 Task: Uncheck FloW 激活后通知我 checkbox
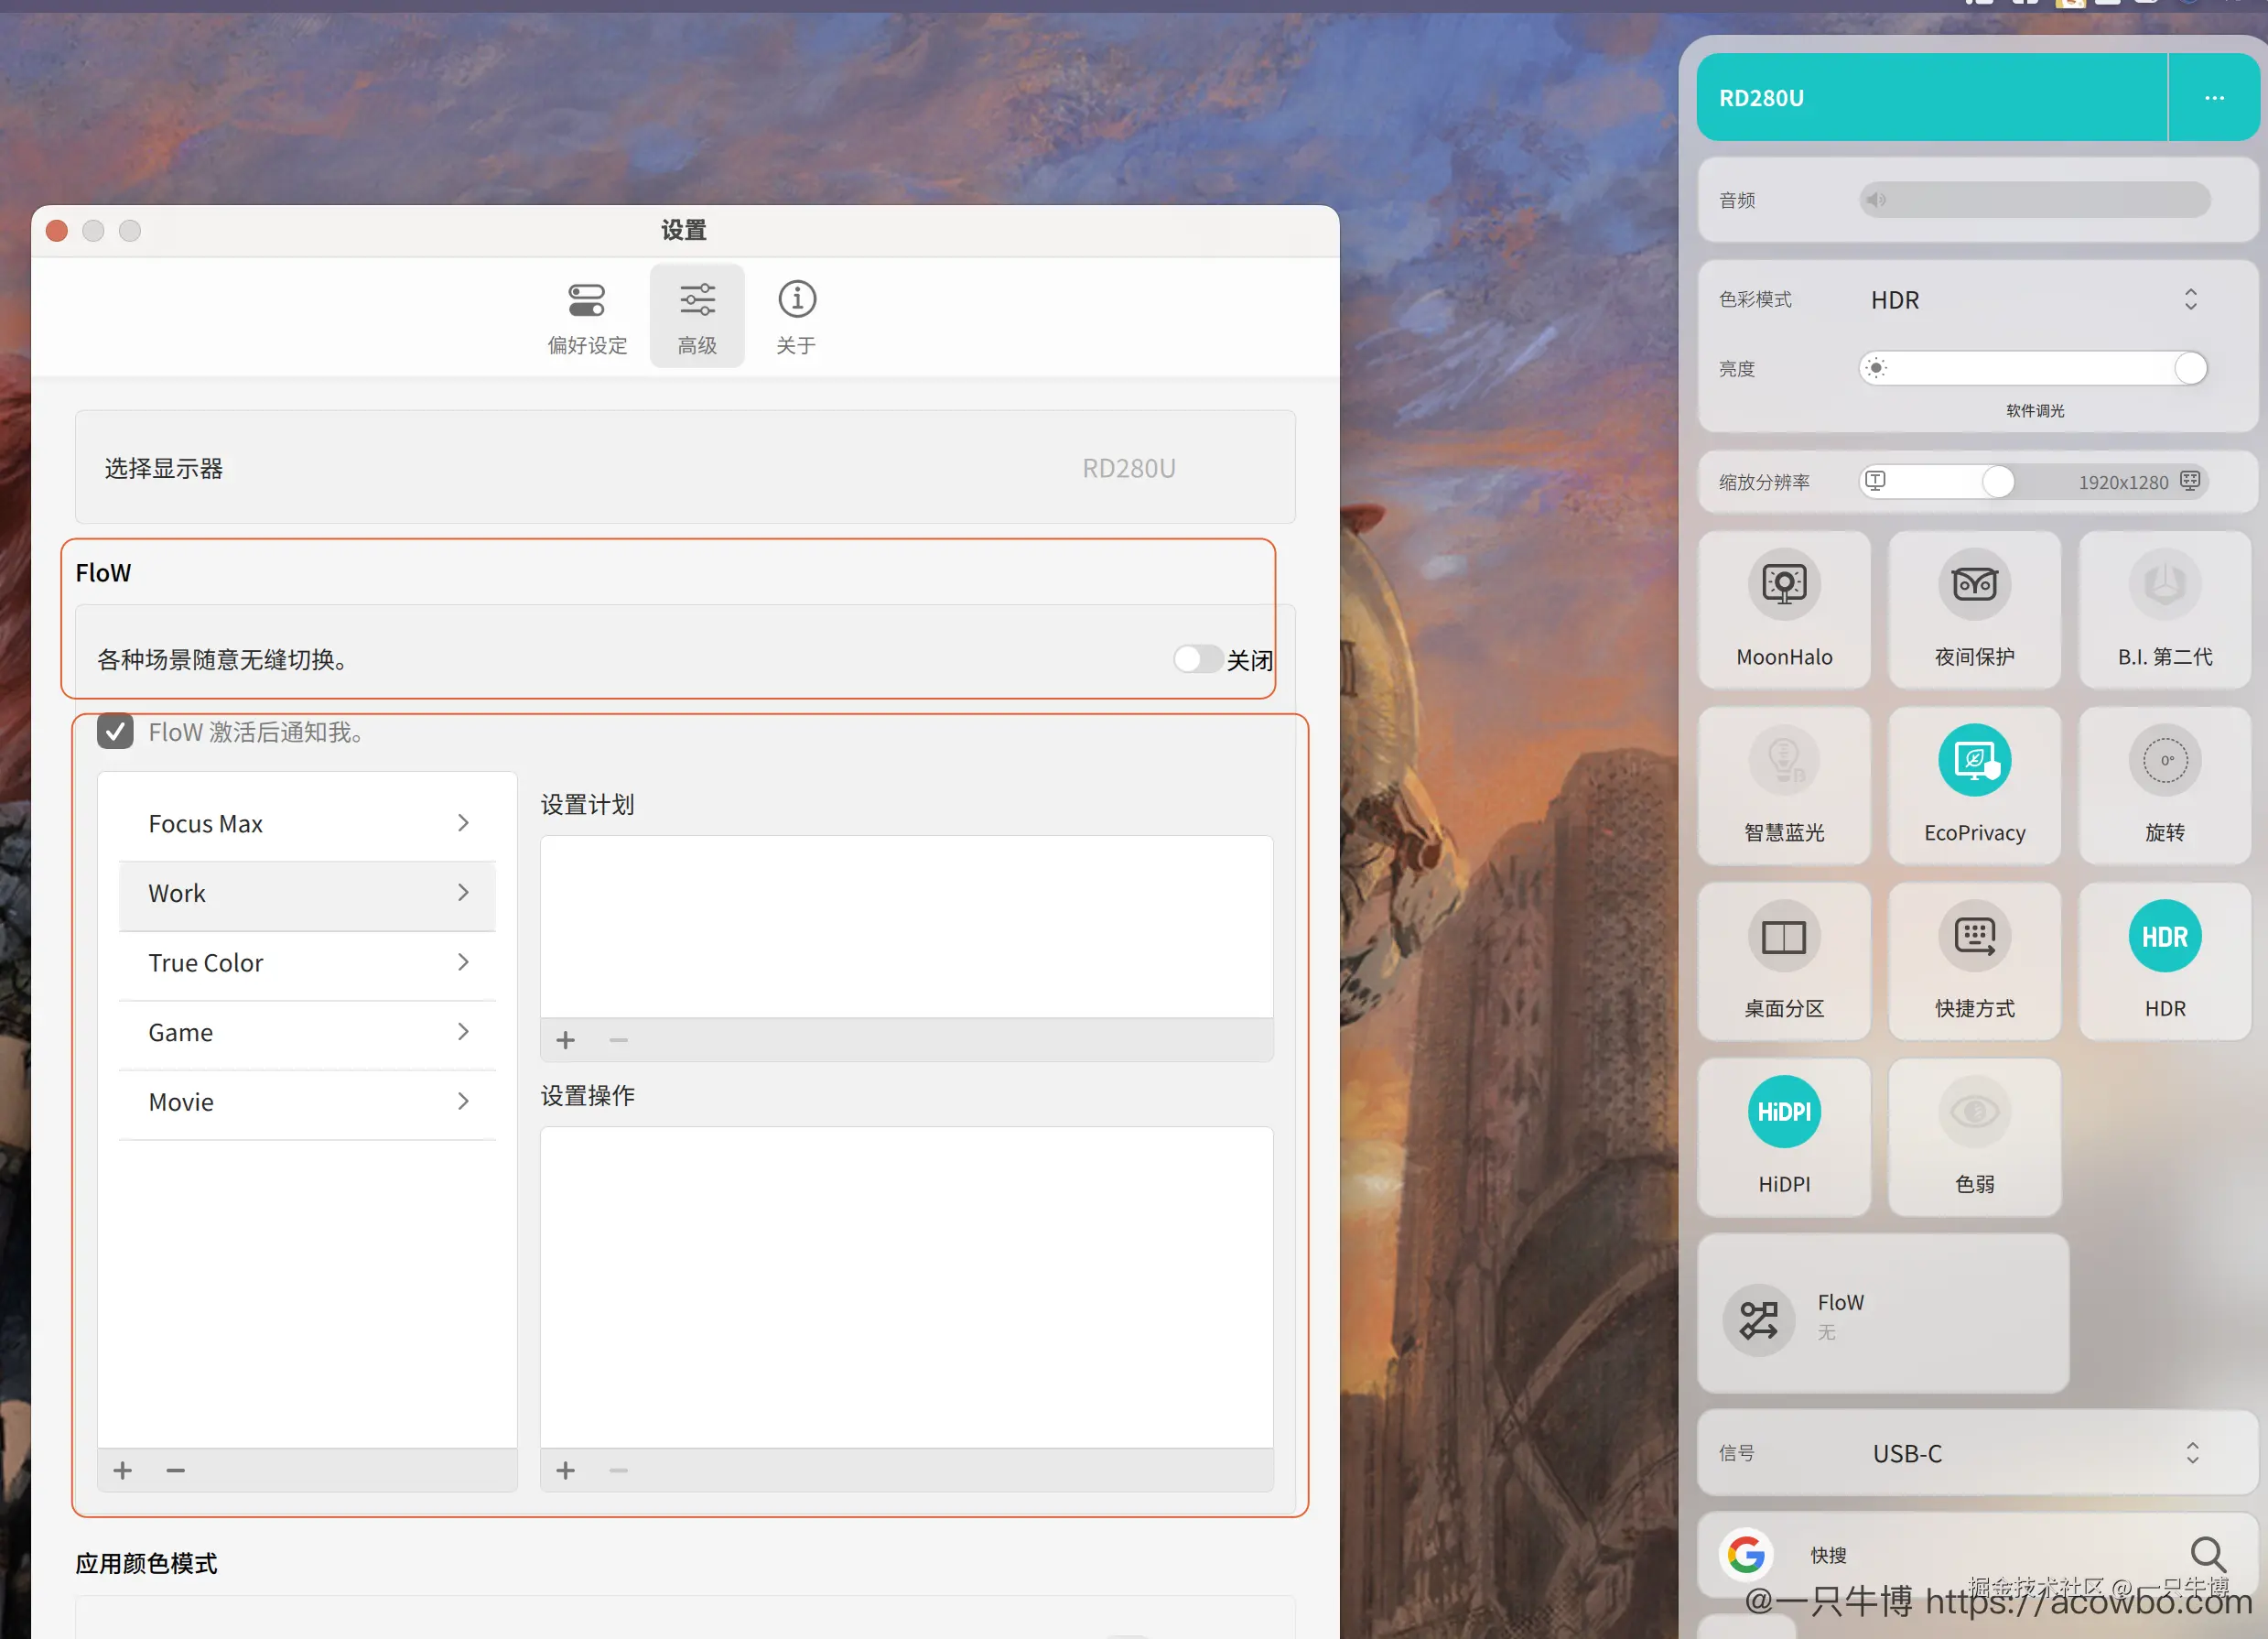pos(115,732)
